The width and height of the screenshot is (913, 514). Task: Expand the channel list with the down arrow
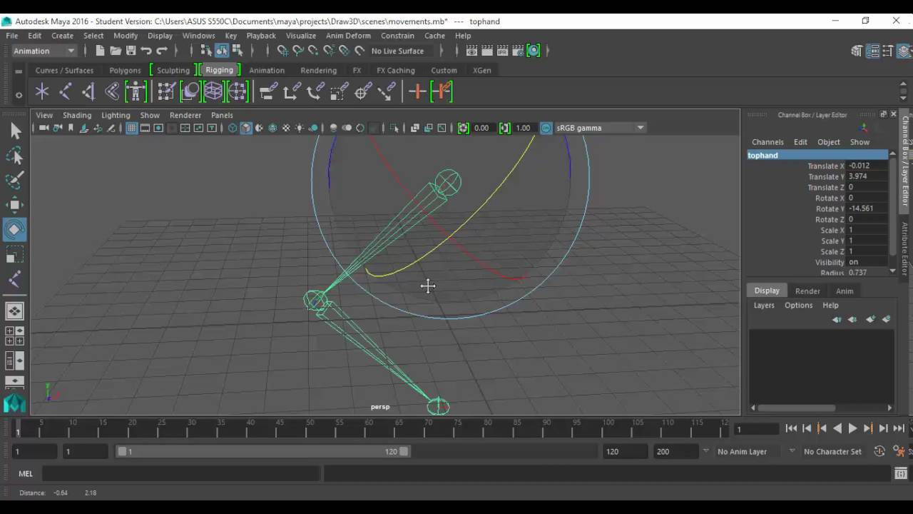pyautogui.click(x=893, y=271)
